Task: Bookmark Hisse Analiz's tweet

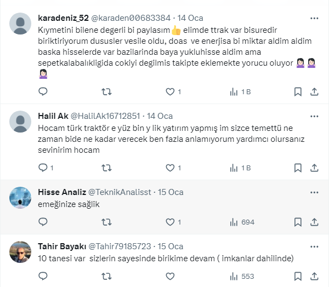Action: click(298, 222)
